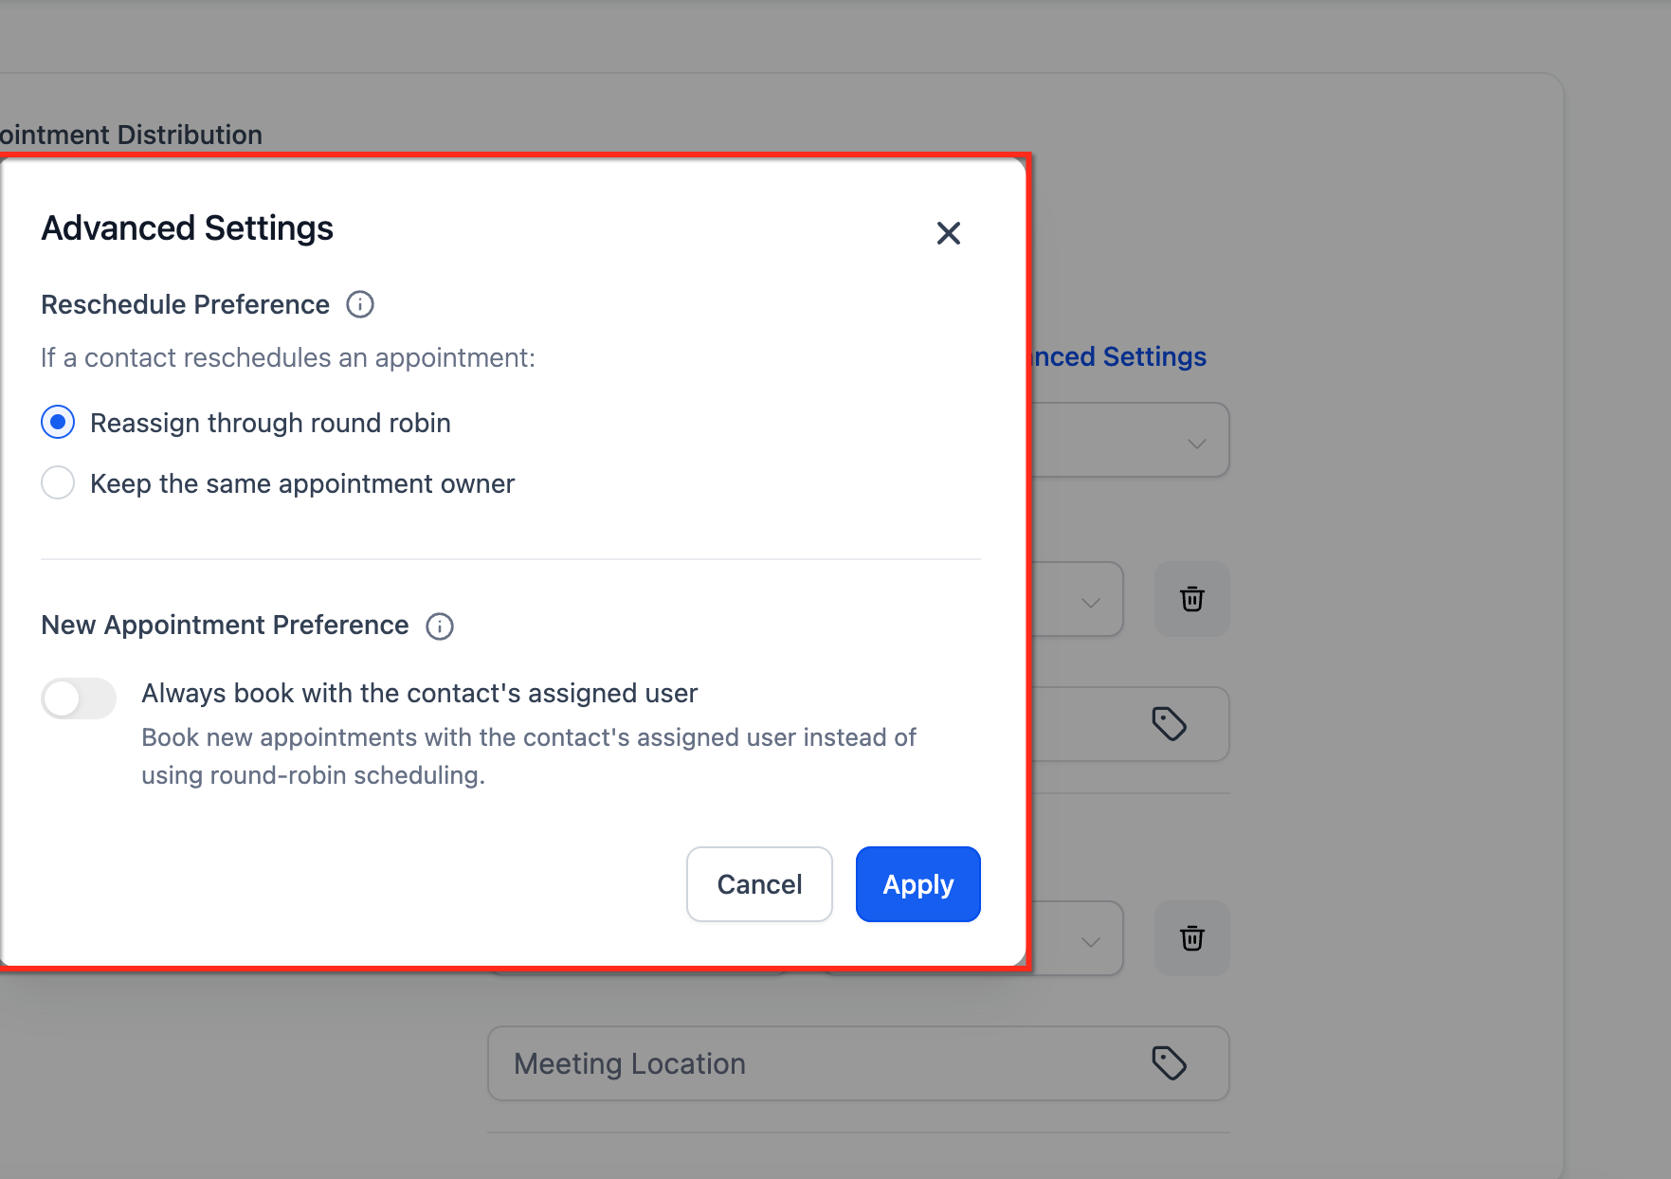The image size is (1671, 1179).
Task: Close the Advanced Settings dialog with X
Action: 948,233
